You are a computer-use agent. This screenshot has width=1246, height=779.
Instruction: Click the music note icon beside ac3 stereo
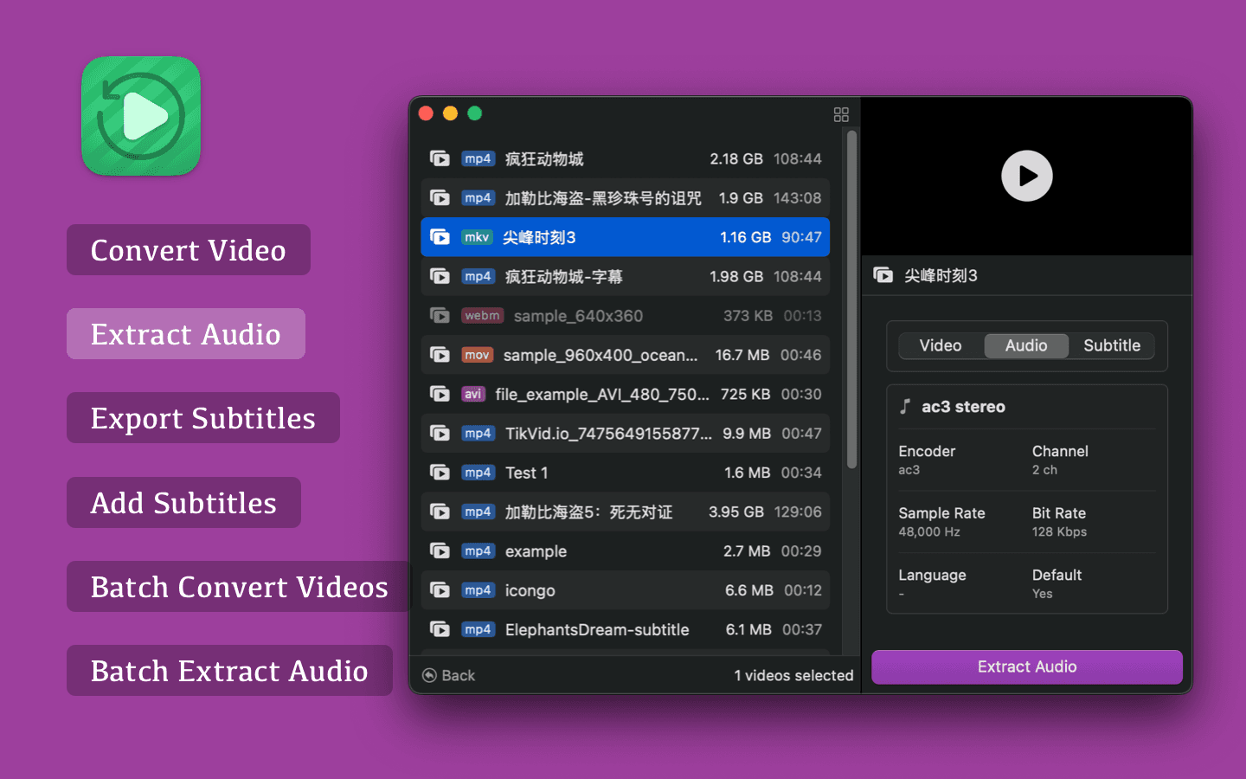click(905, 407)
